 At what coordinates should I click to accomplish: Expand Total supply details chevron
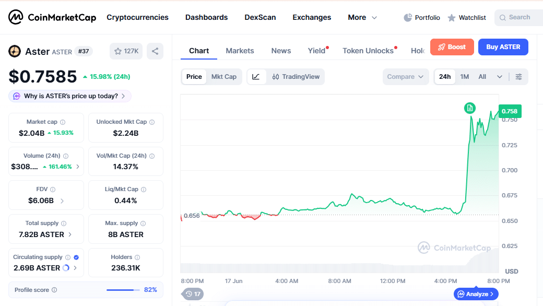pos(70,234)
